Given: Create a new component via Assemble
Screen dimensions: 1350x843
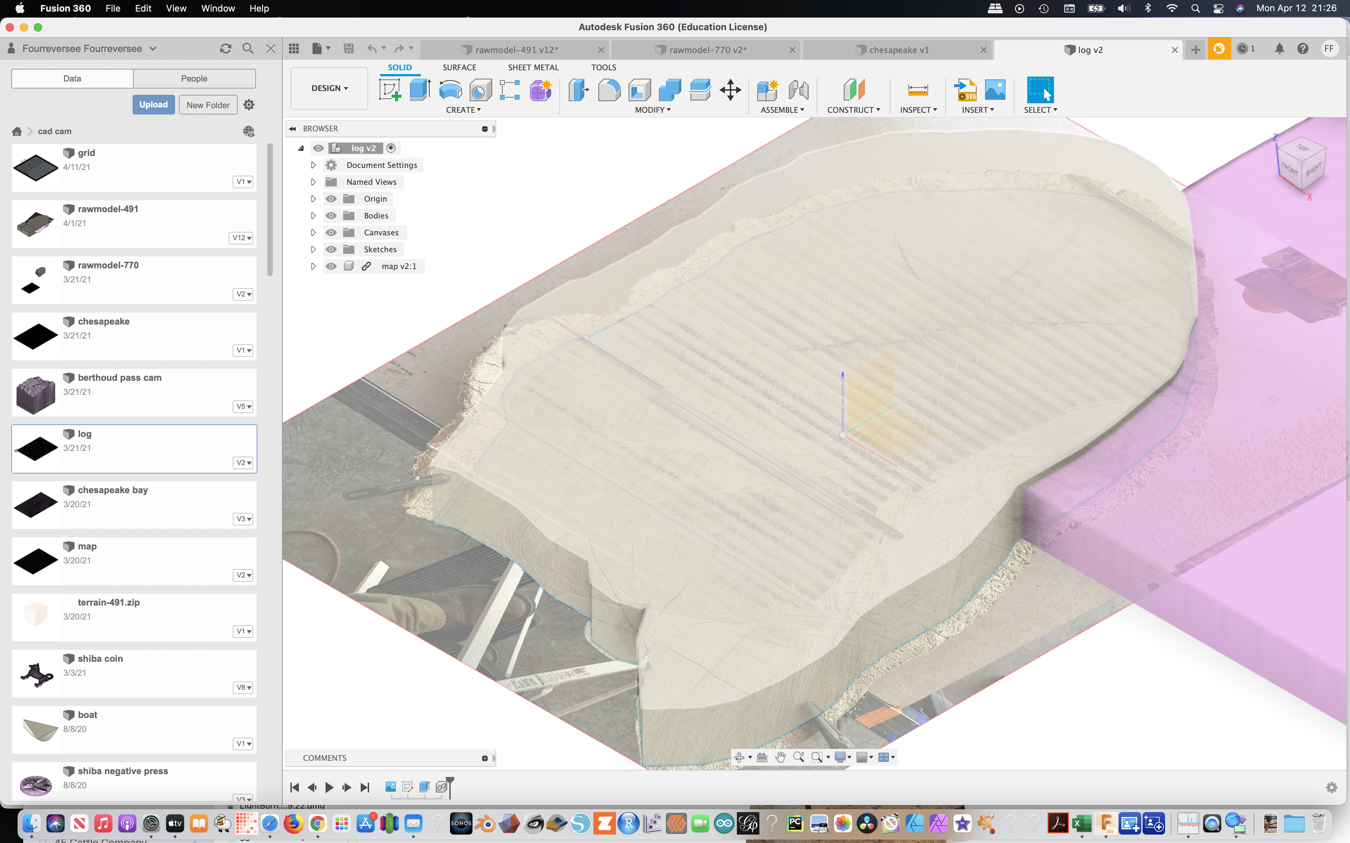Looking at the screenshot, I should (767, 90).
